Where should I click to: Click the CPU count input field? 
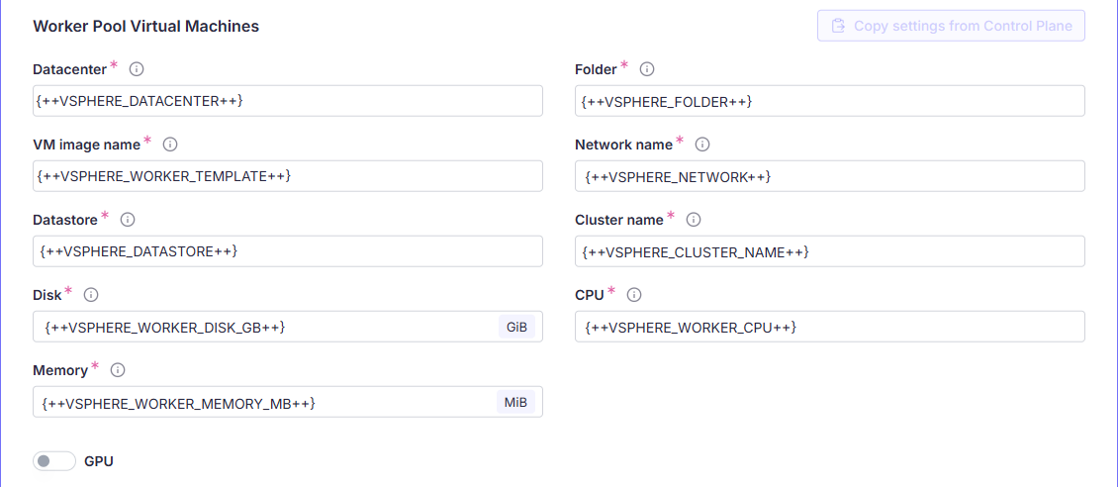point(829,327)
